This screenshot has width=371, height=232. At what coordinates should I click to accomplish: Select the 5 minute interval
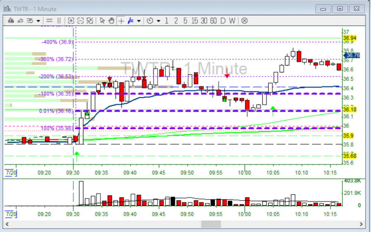point(185,21)
